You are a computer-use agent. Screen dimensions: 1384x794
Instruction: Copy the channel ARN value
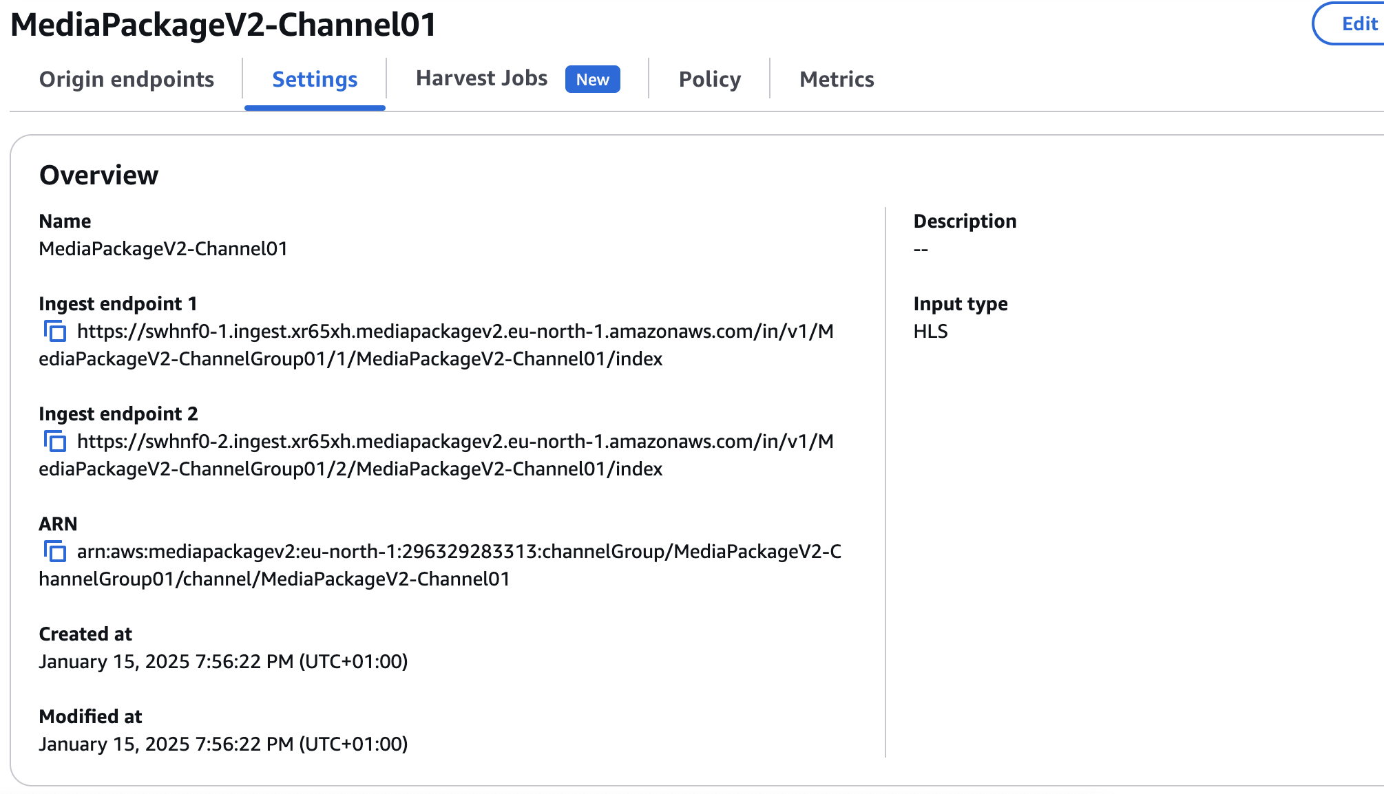[54, 552]
